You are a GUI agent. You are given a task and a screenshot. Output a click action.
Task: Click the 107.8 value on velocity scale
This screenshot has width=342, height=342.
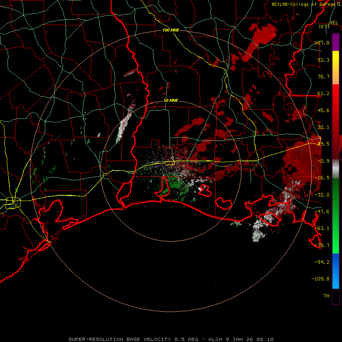[322, 43]
